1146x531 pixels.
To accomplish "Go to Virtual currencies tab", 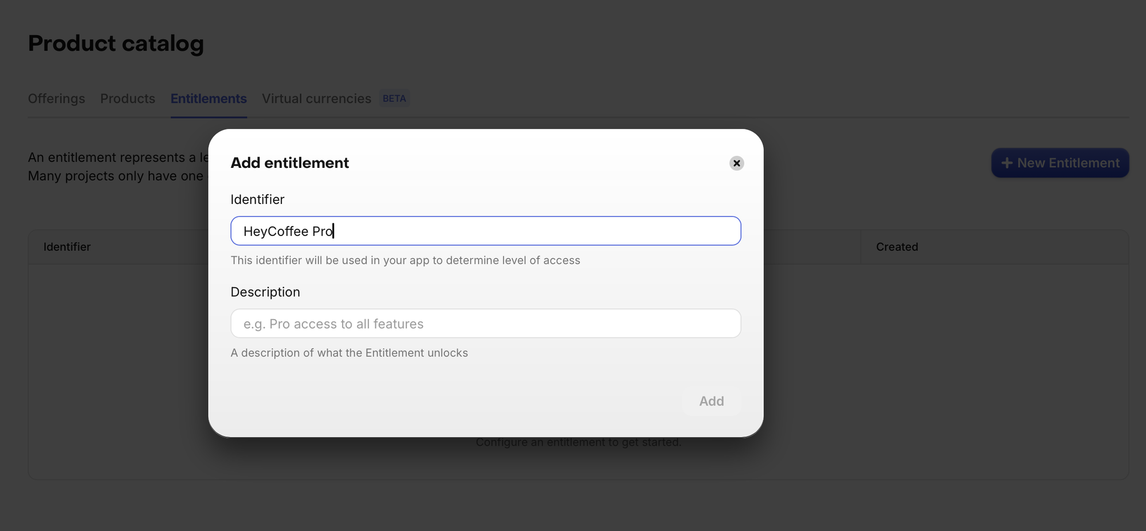I will tap(316, 99).
